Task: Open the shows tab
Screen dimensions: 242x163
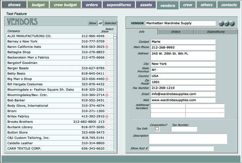Action: [14, 4]
